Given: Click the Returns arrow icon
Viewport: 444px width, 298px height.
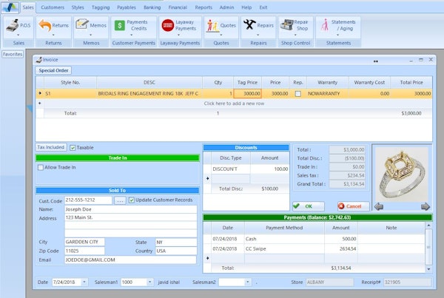Looking at the screenshot, I should (x=47, y=27).
